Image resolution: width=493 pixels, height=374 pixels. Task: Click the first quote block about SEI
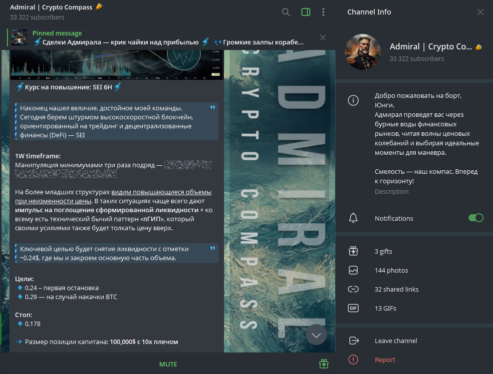coord(117,121)
